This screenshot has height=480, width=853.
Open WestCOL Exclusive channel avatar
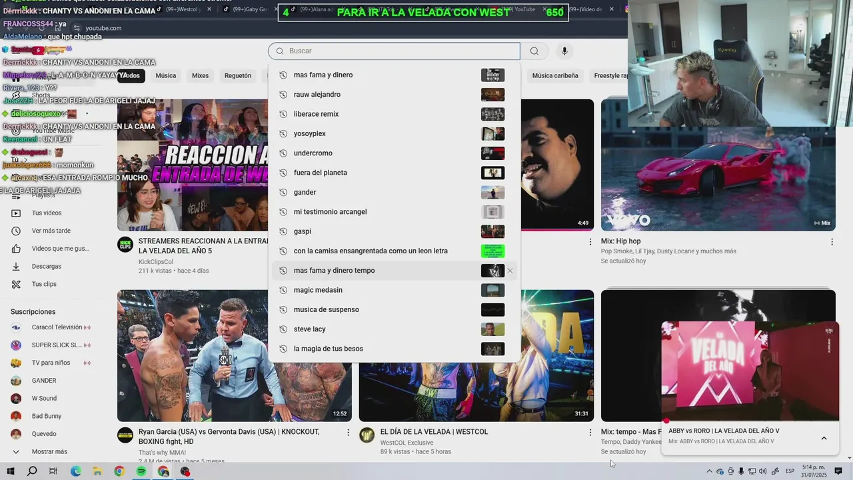click(x=367, y=435)
